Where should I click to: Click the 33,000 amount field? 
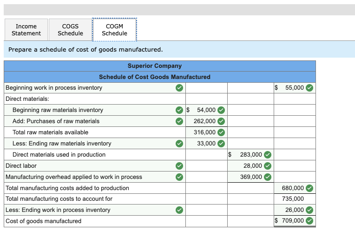(206, 143)
